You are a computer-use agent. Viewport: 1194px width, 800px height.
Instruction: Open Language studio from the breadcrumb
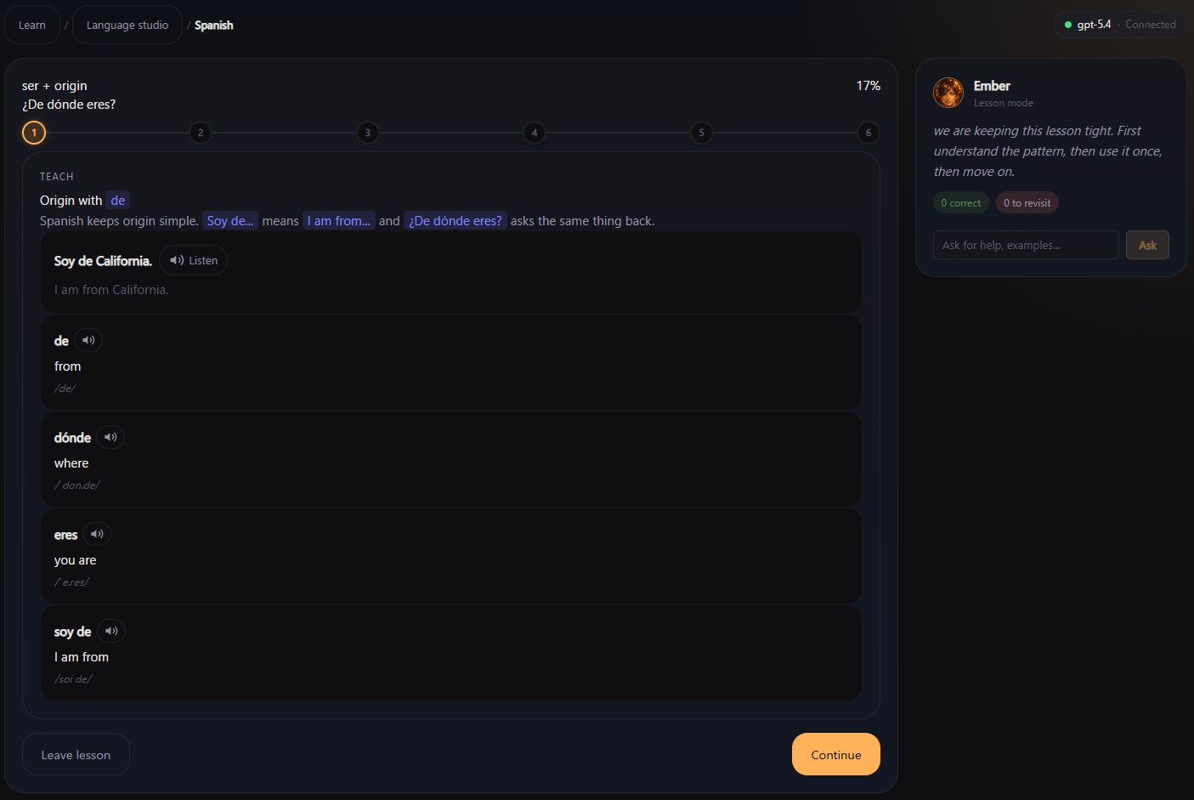[x=127, y=24]
